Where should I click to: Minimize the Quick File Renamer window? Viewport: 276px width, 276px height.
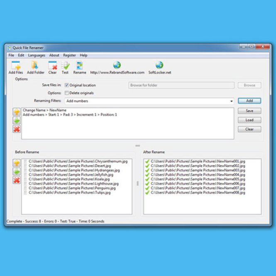click(244, 46)
